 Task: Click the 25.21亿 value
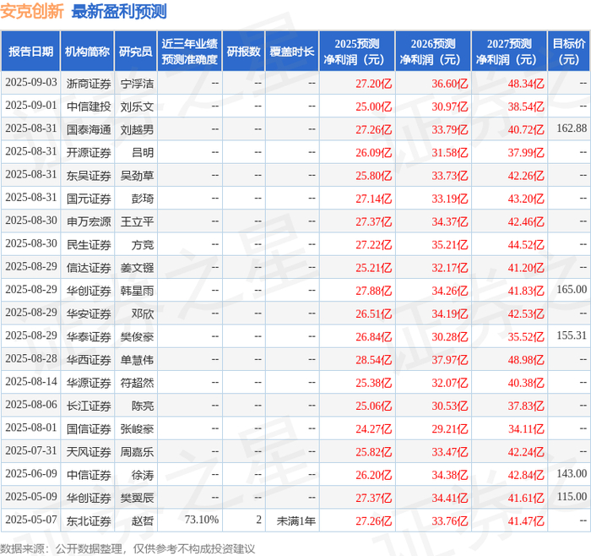tap(373, 268)
